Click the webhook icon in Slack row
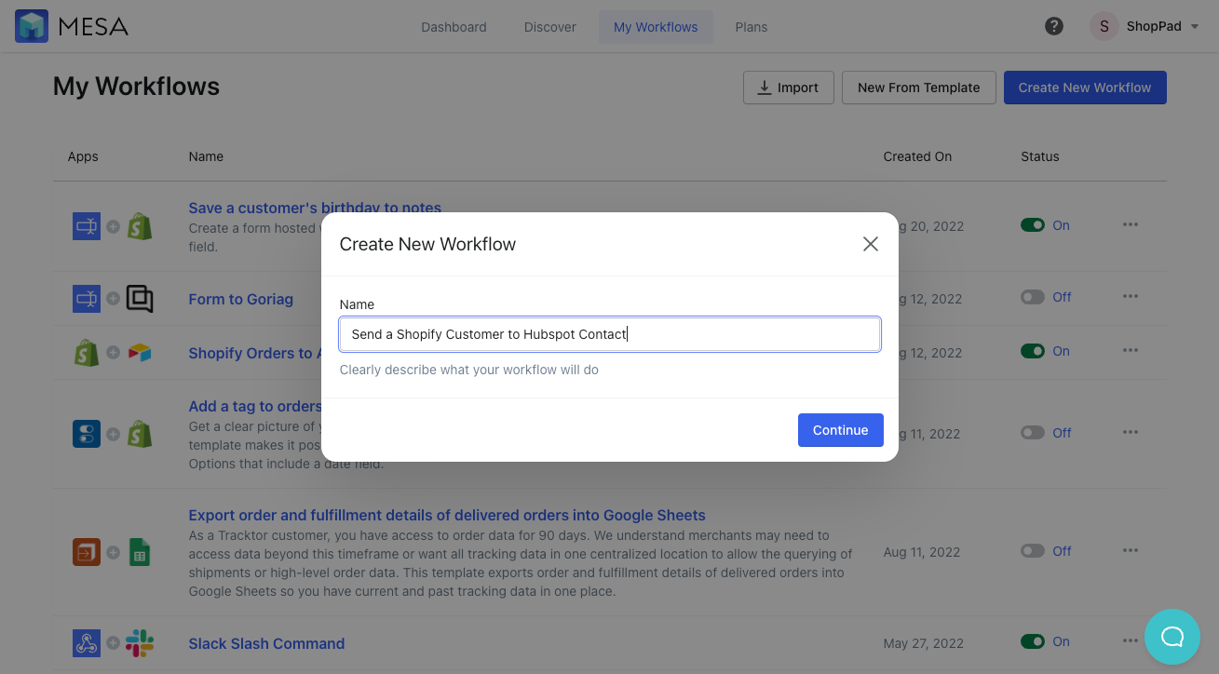 tap(87, 643)
